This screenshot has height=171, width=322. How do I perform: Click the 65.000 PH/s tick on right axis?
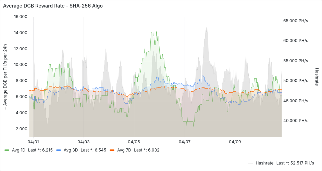point(296,21)
